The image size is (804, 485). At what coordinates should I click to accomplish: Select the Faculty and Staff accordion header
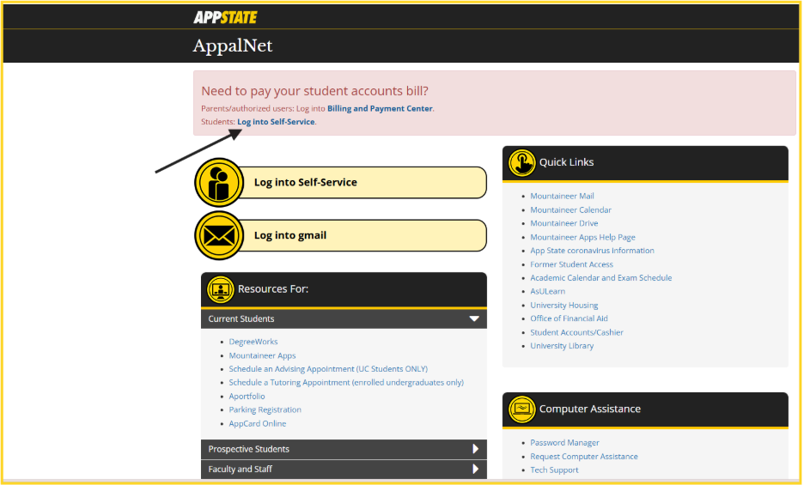coord(344,469)
